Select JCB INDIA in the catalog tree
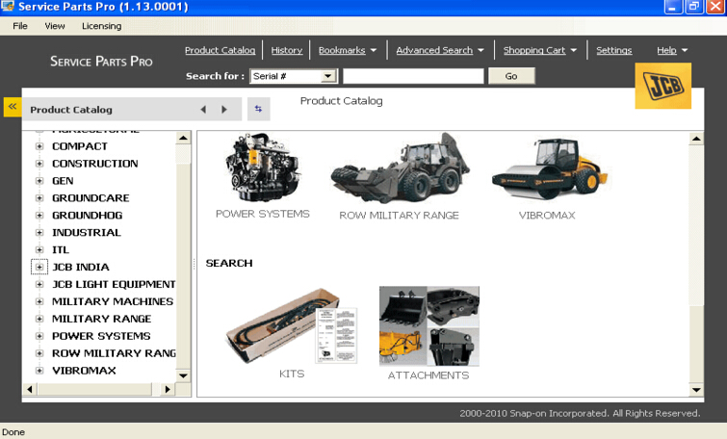 click(x=81, y=267)
